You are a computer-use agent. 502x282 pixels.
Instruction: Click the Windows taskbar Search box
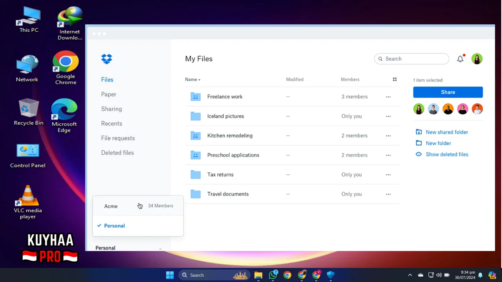(x=215, y=275)
